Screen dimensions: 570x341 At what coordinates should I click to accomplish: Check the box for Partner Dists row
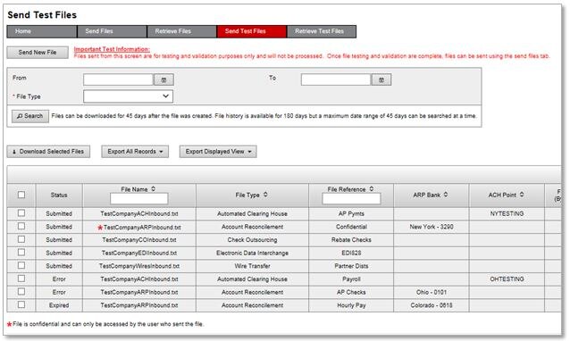coord(21,265)
